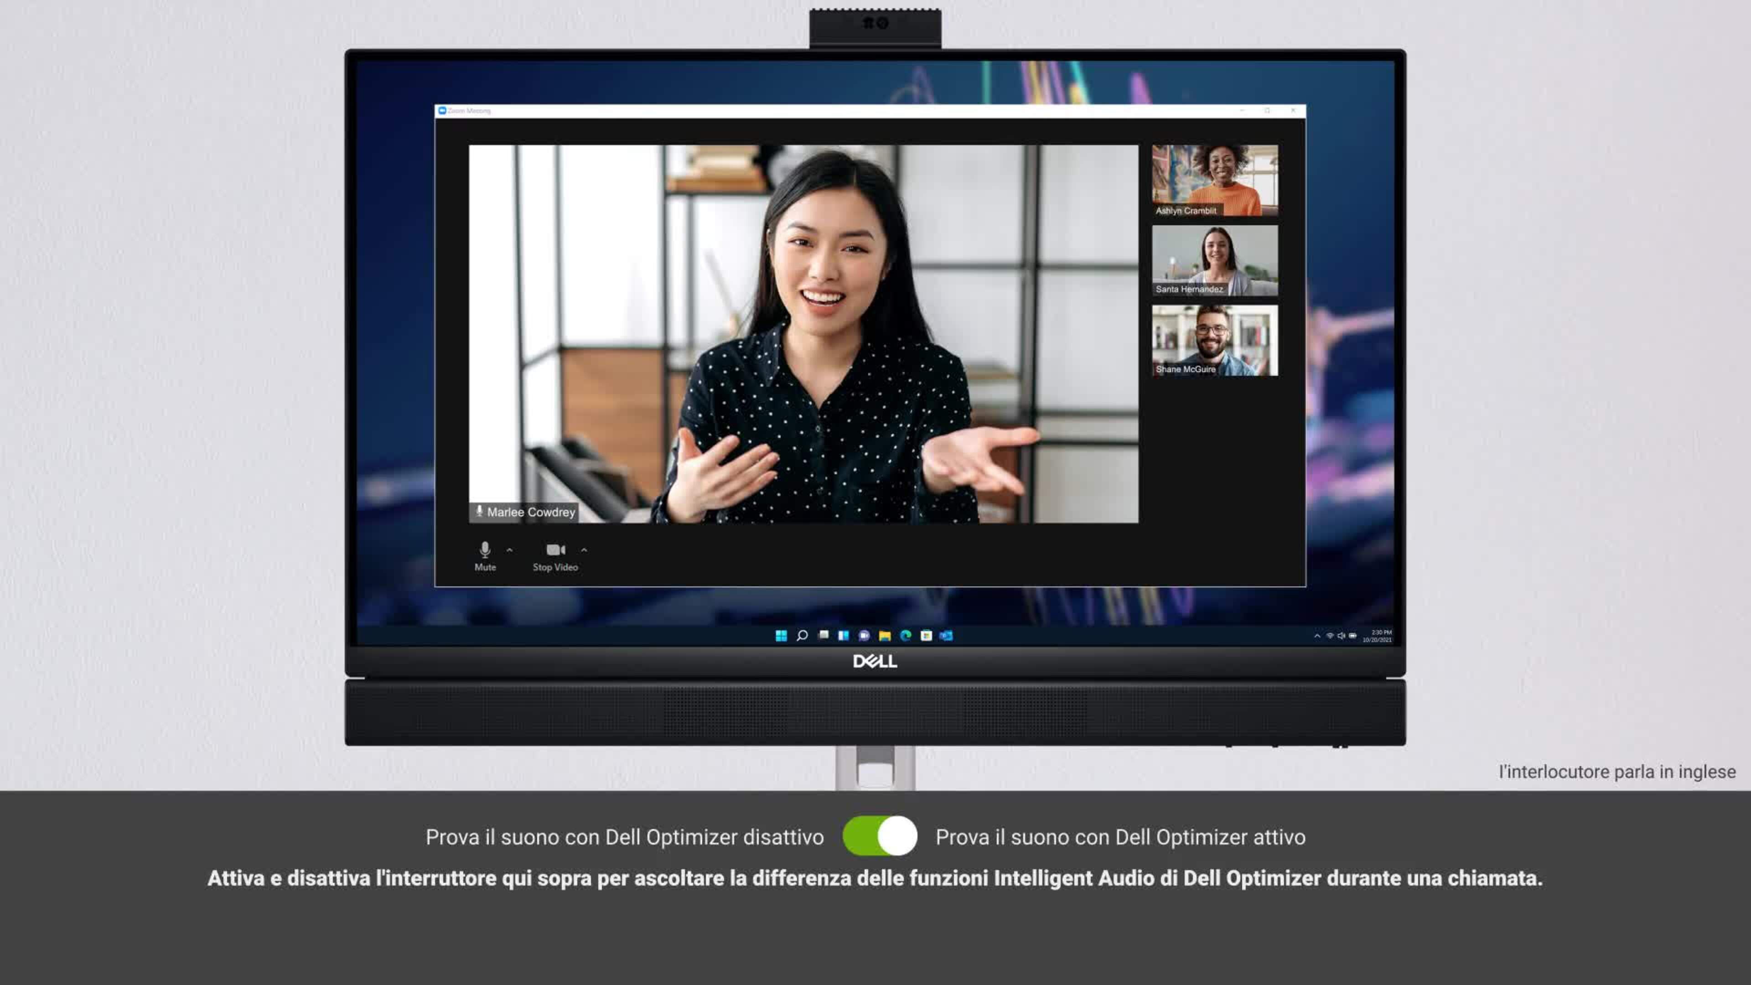Image resolution: width=1751 pixels, height=985 pixels.
Task: Click the Mute microphone icon in Zoom
Action: [x=485, y=549]
